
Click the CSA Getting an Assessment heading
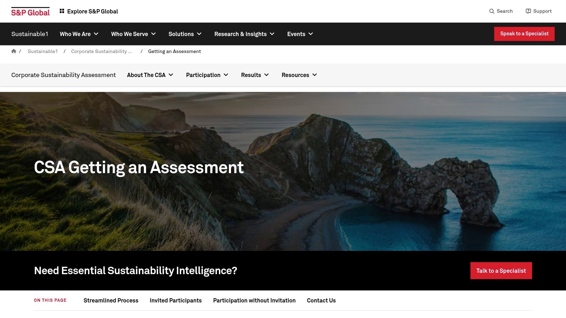click(139, 167)
